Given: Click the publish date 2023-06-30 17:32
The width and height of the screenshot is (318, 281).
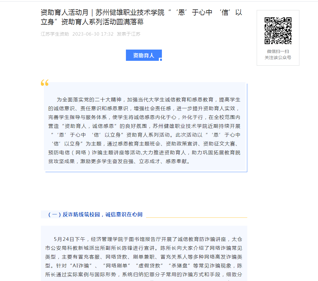Looking at the screenshot, I should [93, 34].
